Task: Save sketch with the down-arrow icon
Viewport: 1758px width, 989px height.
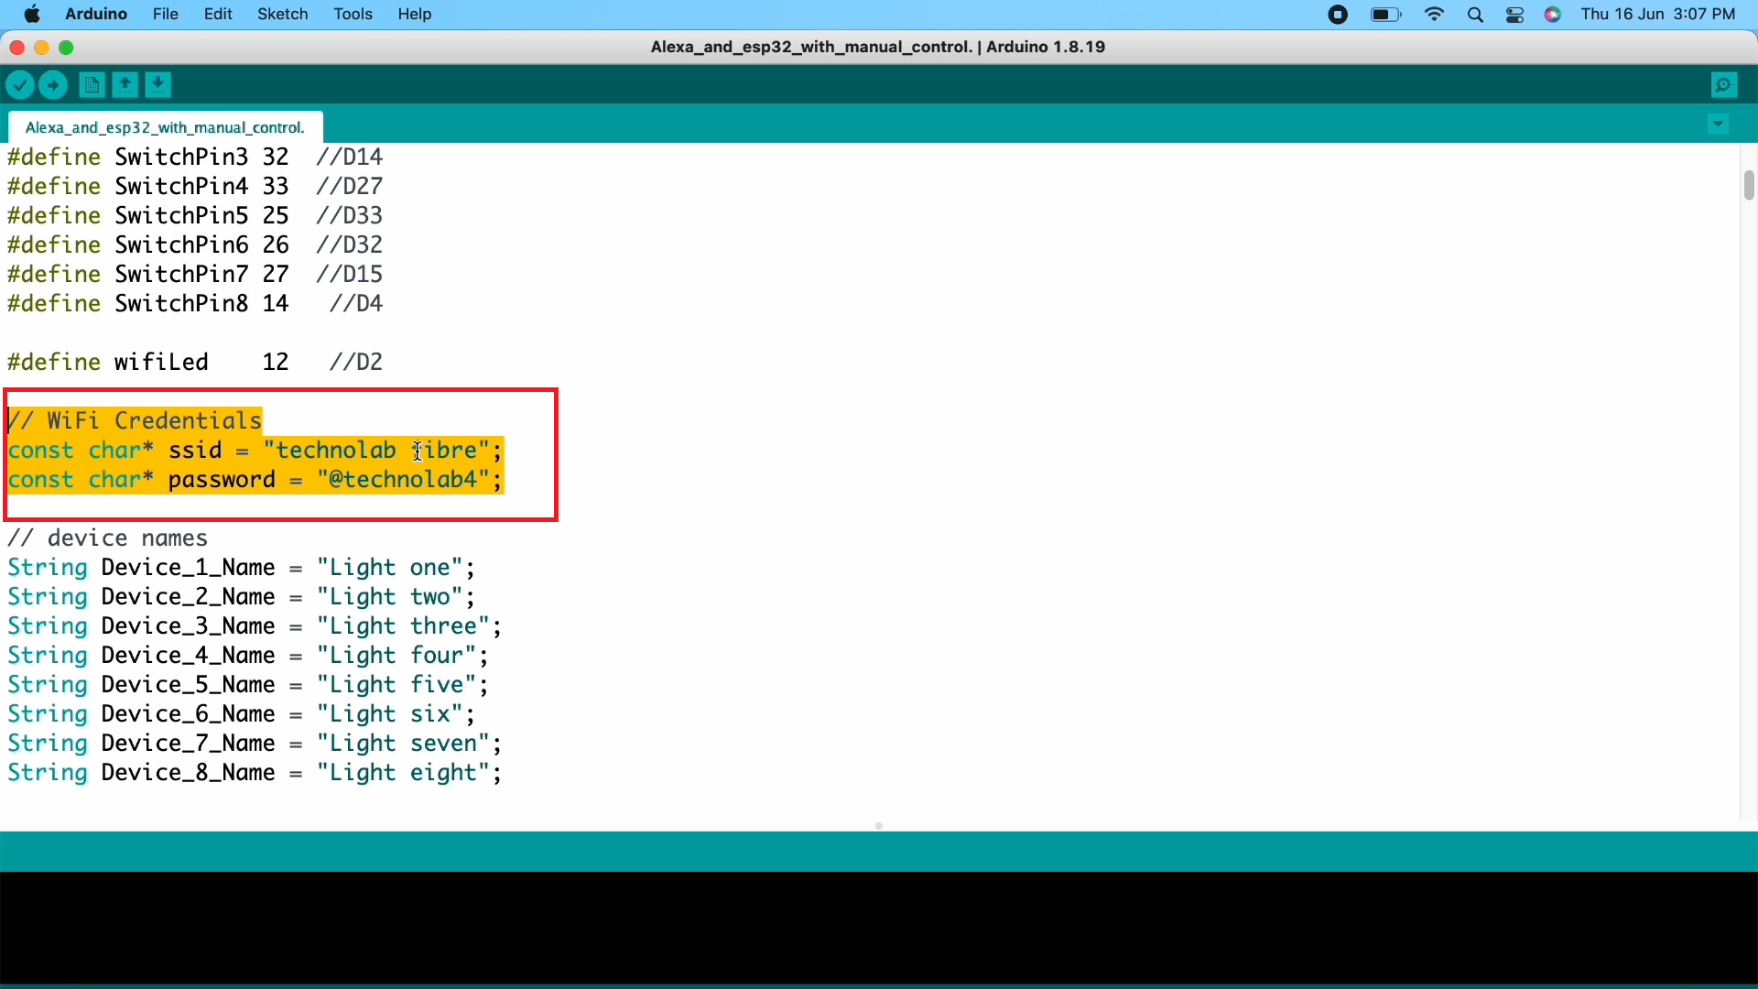Action: [x=158, y=85]
